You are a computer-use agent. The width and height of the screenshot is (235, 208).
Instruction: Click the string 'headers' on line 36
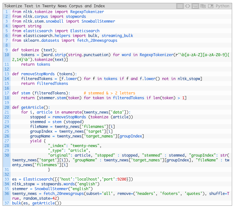(x=145, y=194)
